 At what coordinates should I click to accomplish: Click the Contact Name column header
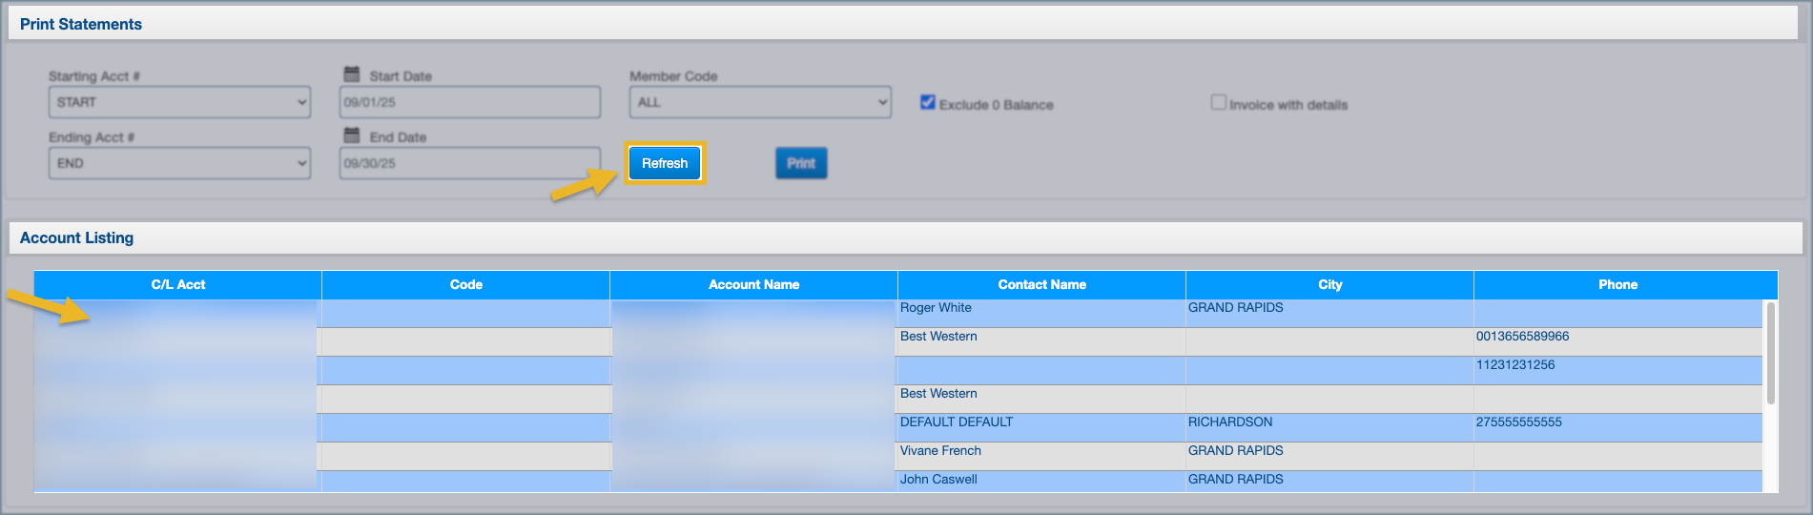(x=1041, y=284)
